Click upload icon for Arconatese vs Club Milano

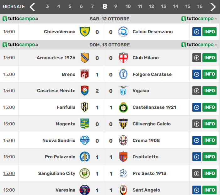click(196, 58)
